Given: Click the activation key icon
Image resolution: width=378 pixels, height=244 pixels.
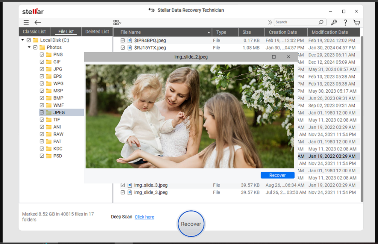Looking at the screenshot, I should click(334, 22).
